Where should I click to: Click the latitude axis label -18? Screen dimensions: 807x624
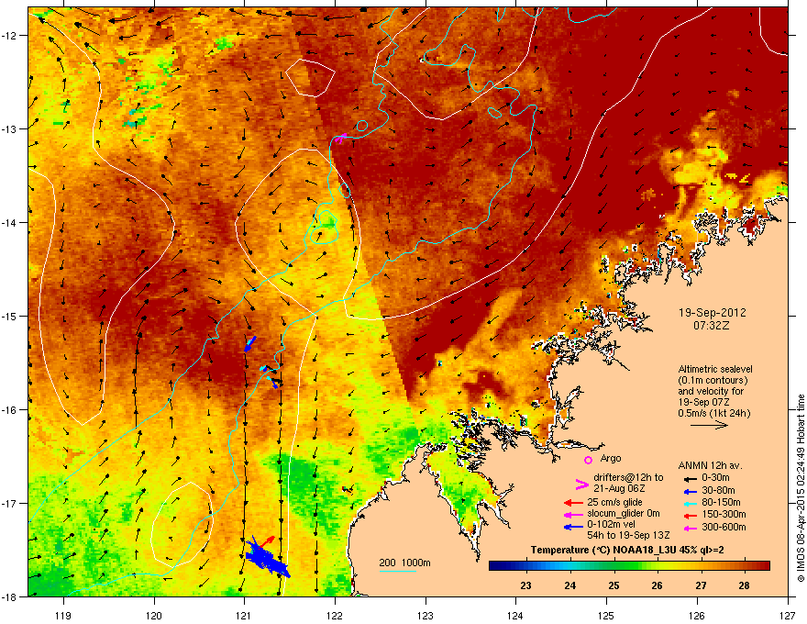tap(9, 596)
